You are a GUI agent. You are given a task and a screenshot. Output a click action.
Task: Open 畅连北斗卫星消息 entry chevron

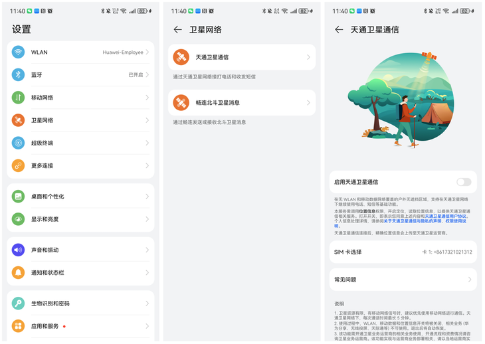(308, 102)
